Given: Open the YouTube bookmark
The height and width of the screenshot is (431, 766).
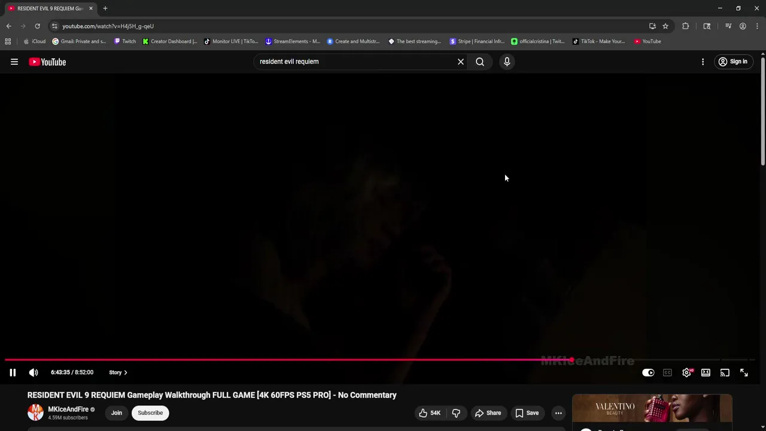Looking at the screenshot, I should (648, 41).
